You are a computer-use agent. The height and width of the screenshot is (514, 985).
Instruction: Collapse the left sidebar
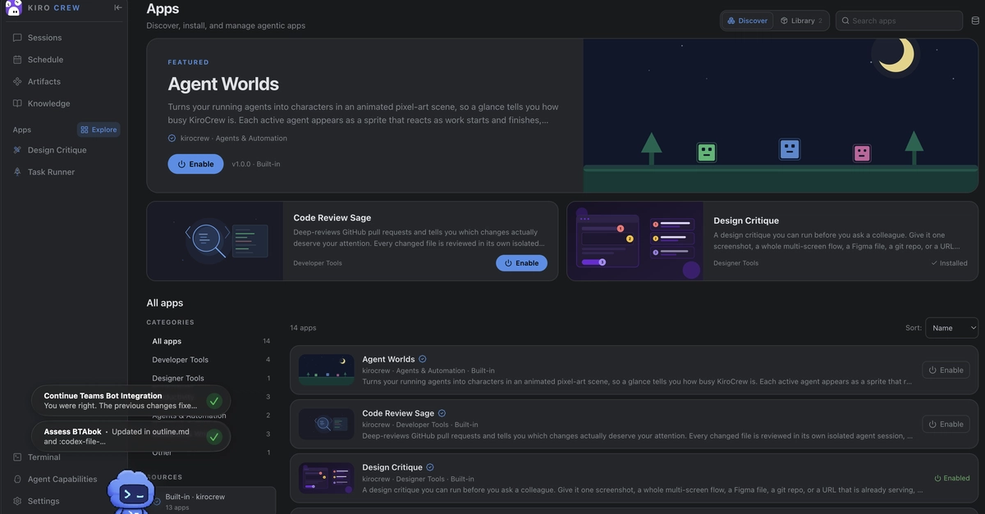[x=117, y=7]
